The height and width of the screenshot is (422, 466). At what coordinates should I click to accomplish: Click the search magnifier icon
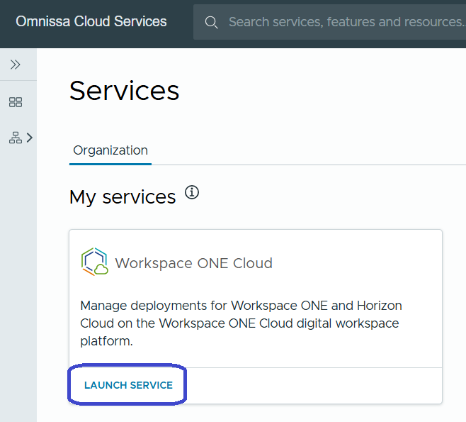click(211, 22)
